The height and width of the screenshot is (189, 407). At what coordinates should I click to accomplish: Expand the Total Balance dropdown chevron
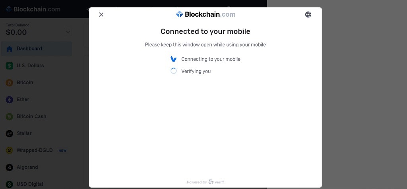[68, 32]
